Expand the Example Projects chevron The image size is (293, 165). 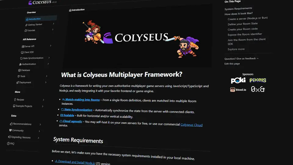coord(43,106)
